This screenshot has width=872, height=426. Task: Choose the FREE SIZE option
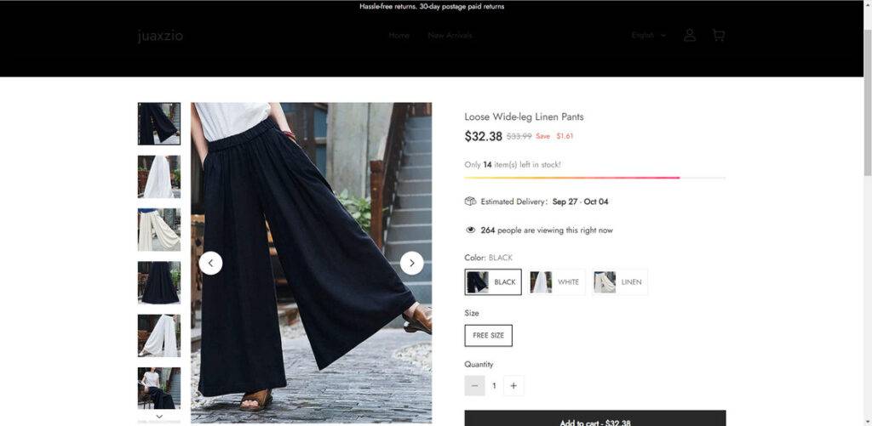(488, 336)
